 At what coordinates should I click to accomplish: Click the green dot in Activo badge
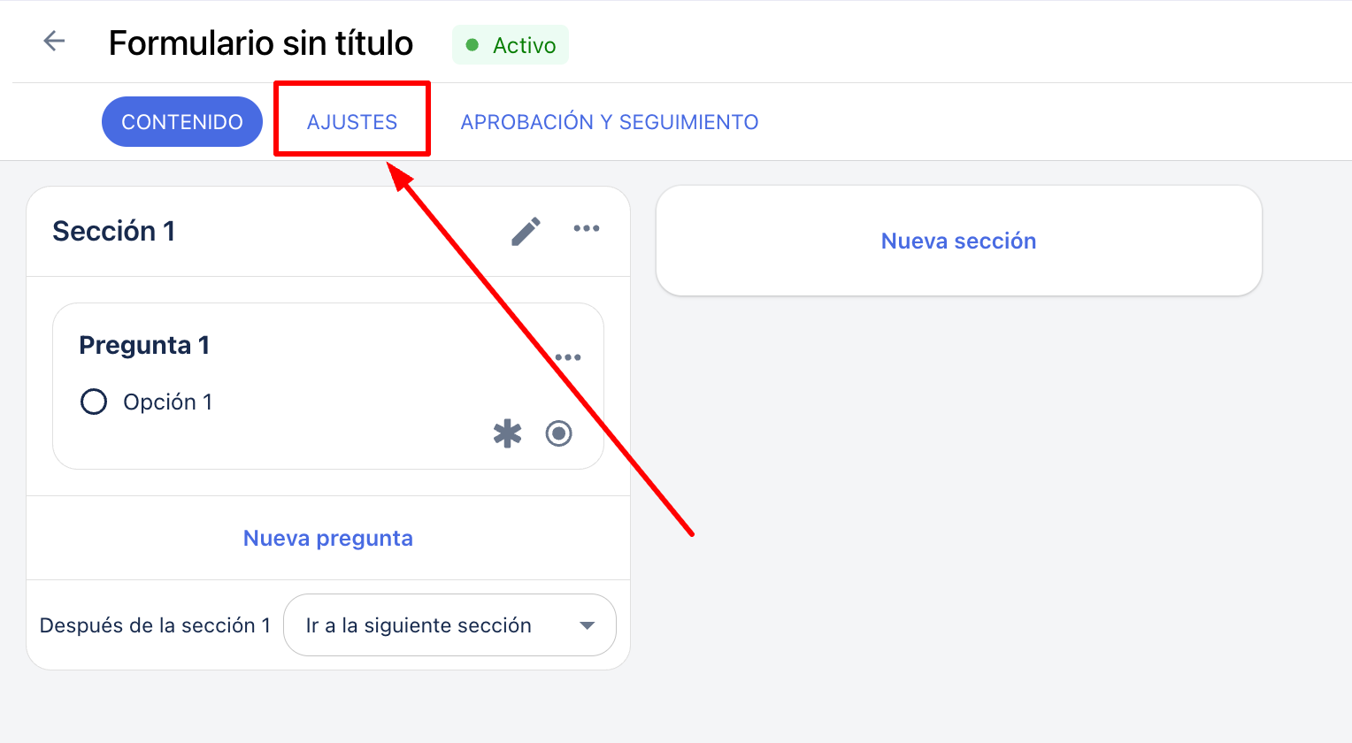pos(472,45)
